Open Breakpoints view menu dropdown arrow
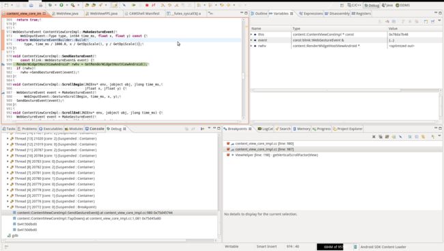This screenshot has width=444, height=251. click(x=439, y=136)
